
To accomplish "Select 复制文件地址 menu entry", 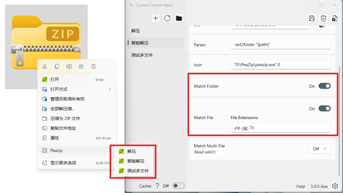I will pos(77,128).
